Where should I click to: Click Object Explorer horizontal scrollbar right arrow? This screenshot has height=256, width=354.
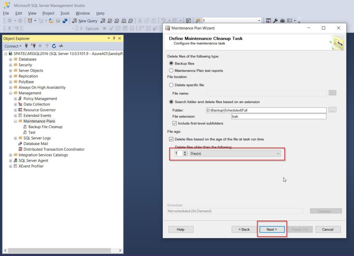pyautogui.click(x=120, y=250)
